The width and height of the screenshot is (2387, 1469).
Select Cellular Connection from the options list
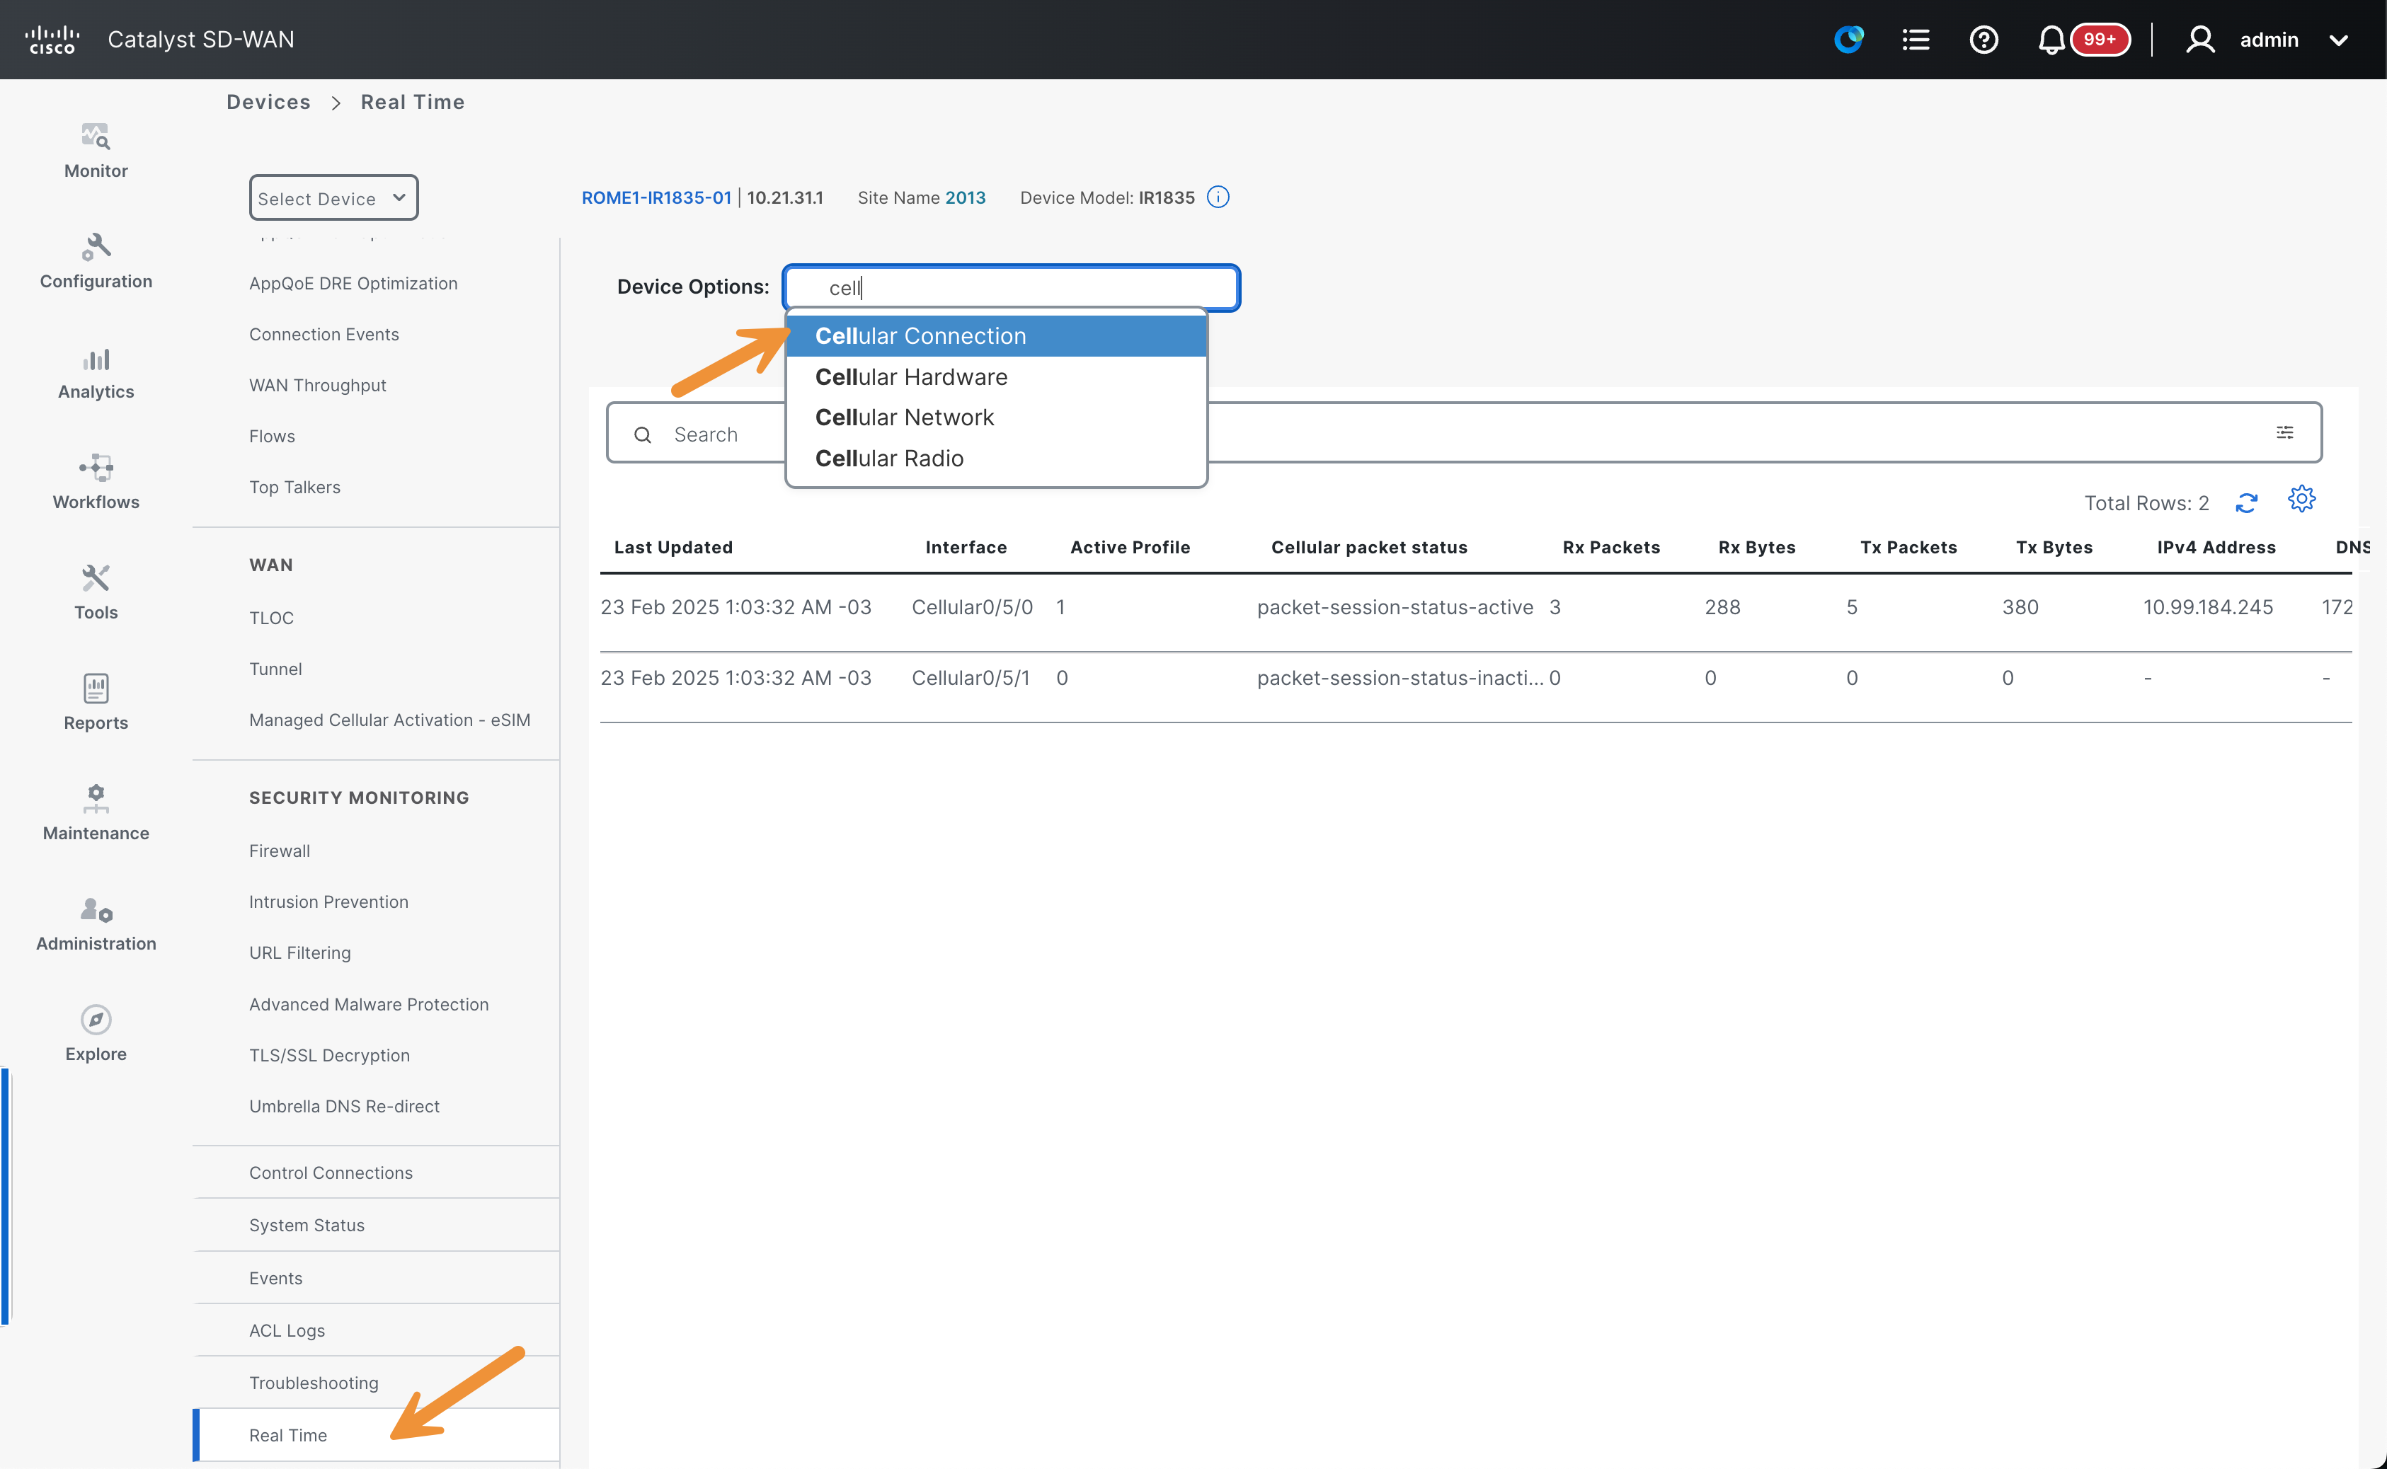[x=996, y=336]
